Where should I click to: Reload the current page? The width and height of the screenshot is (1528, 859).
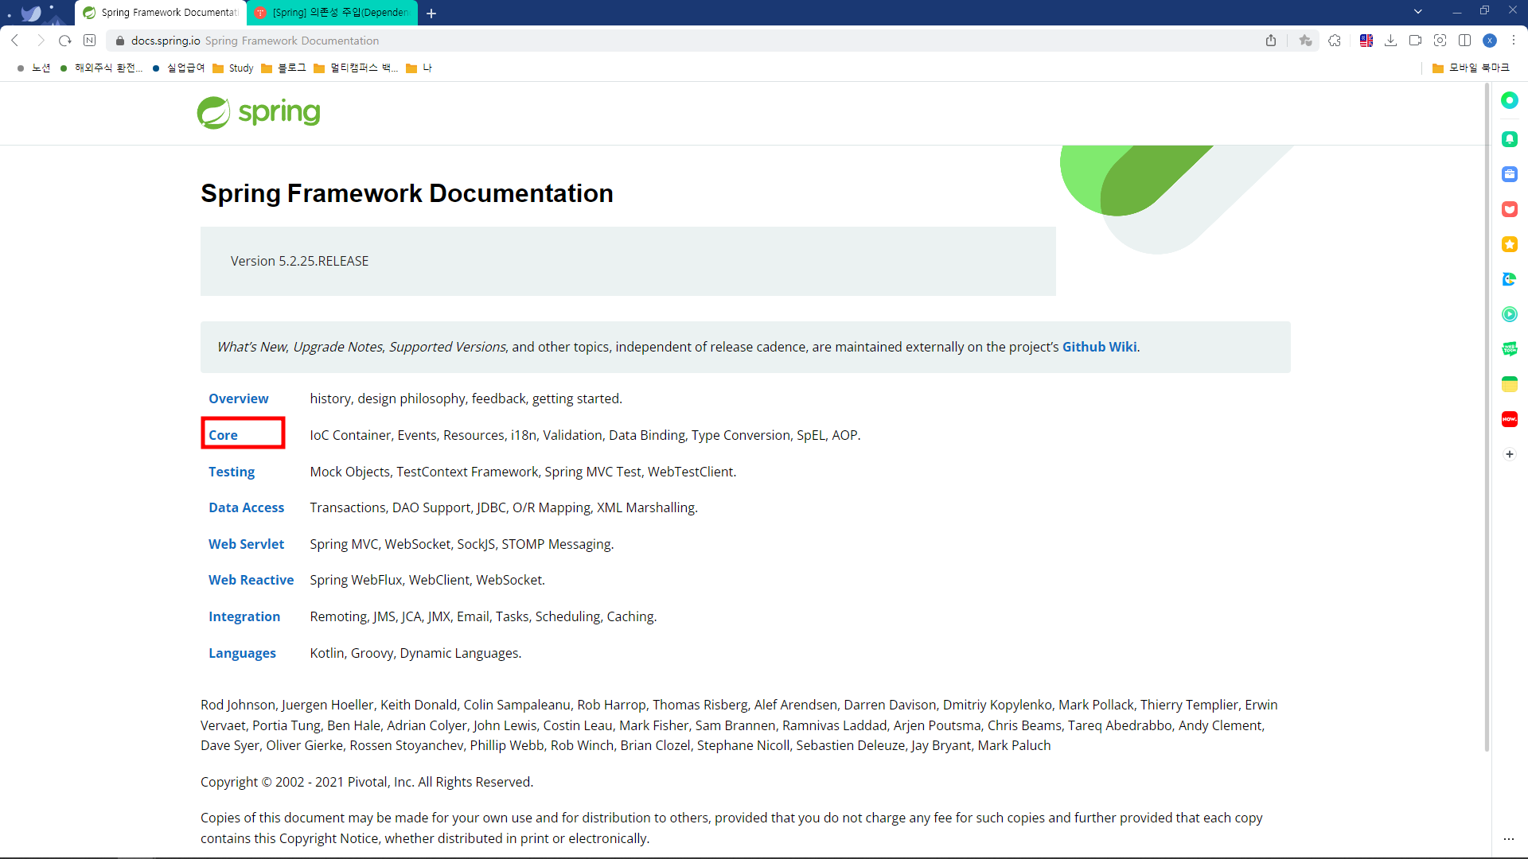tap(65, 41)
